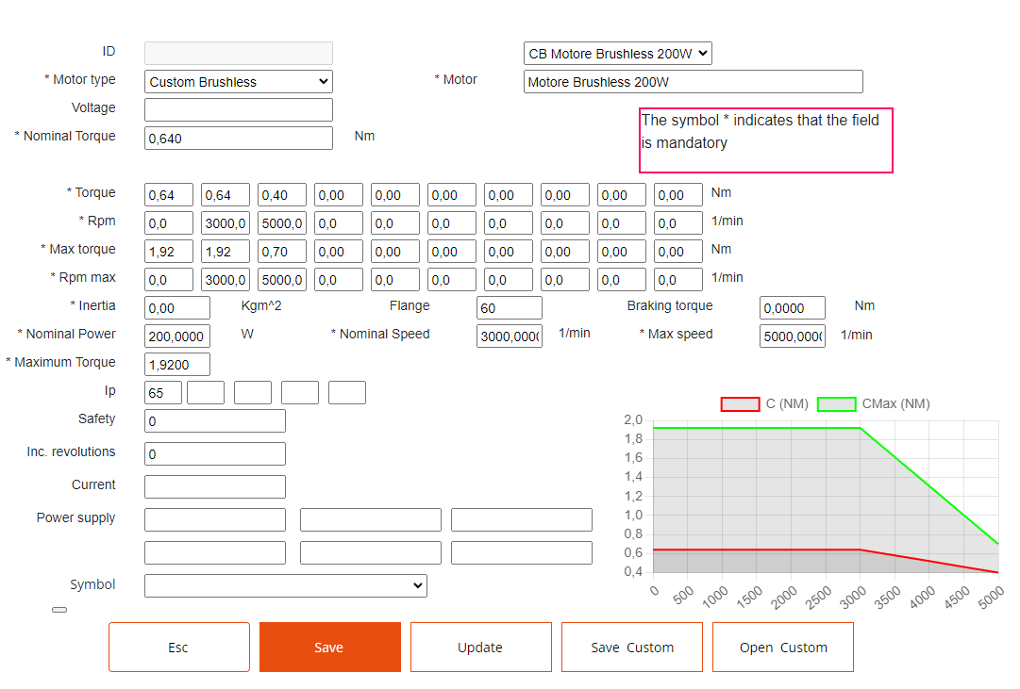Click the Esc button
The width and height of the screenshot is (1020, 689).
tap(179, 648)
